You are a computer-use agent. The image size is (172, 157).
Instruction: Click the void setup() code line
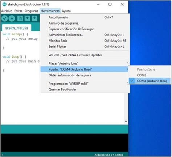click(x=15, y=34)
